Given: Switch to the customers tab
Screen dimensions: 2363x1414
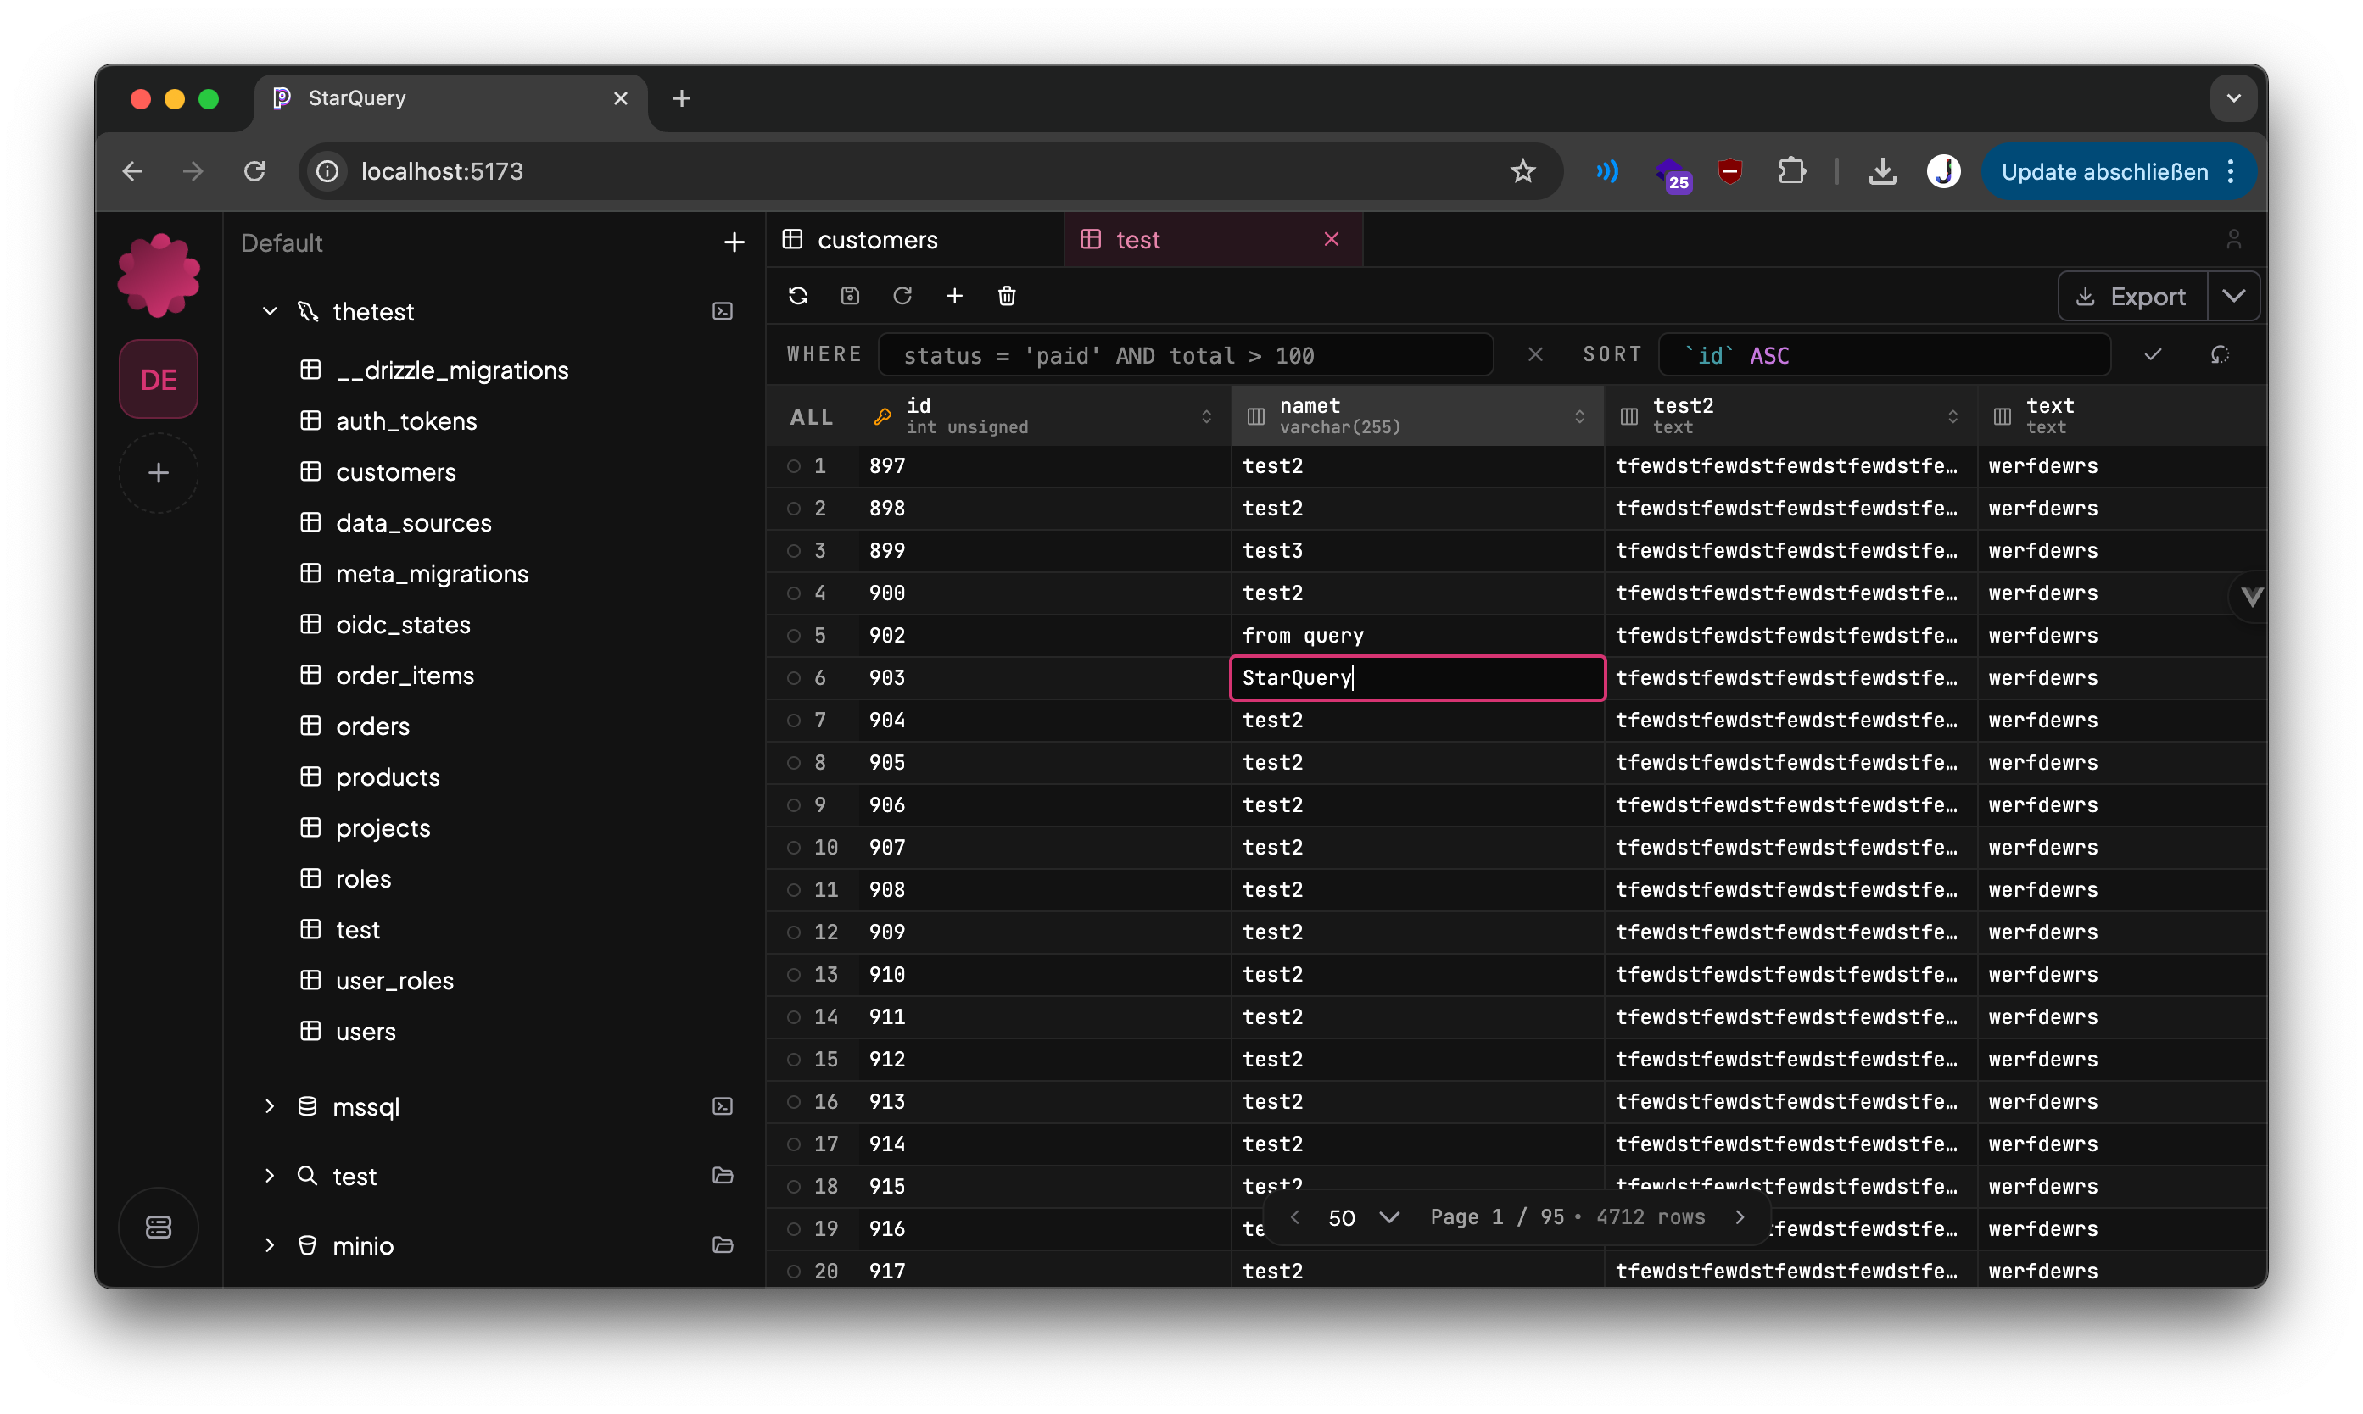Looking at the screenshot, I should (x=877, y=240).
